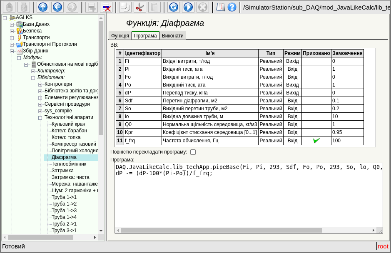
Task: Toggle 'Повністю перекладати програму' checkbox
Action: [193, 152]
